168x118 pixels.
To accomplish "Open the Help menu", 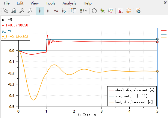I will click(87, 3).
